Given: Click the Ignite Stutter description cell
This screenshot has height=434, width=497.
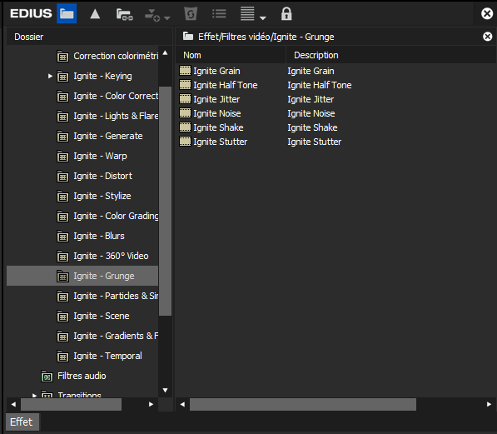Looking at the screenshot, I should tap(315, 142).
